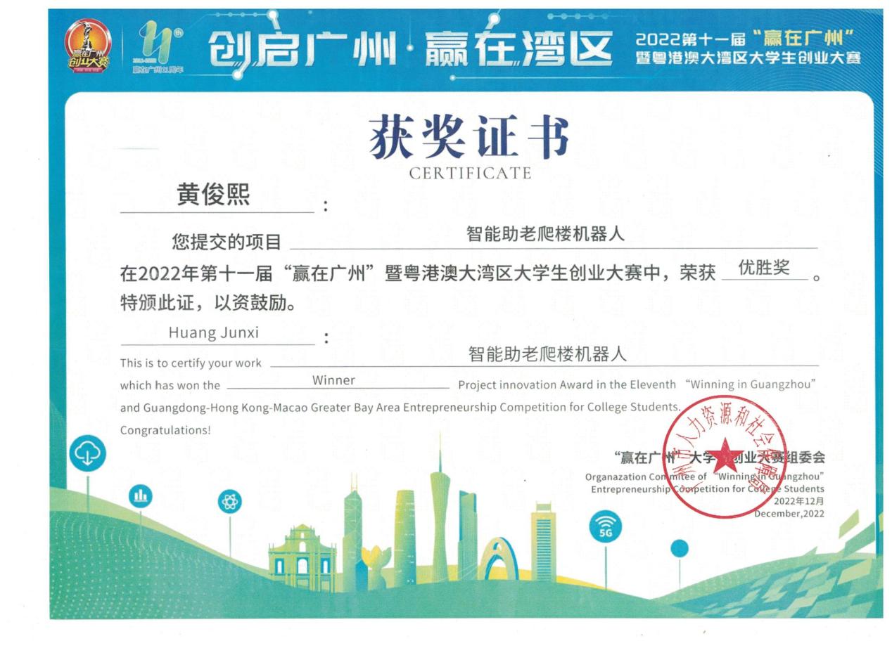Click the Chinese project name under title
This screenshot has width=892, height=648.
coord(545,234)
